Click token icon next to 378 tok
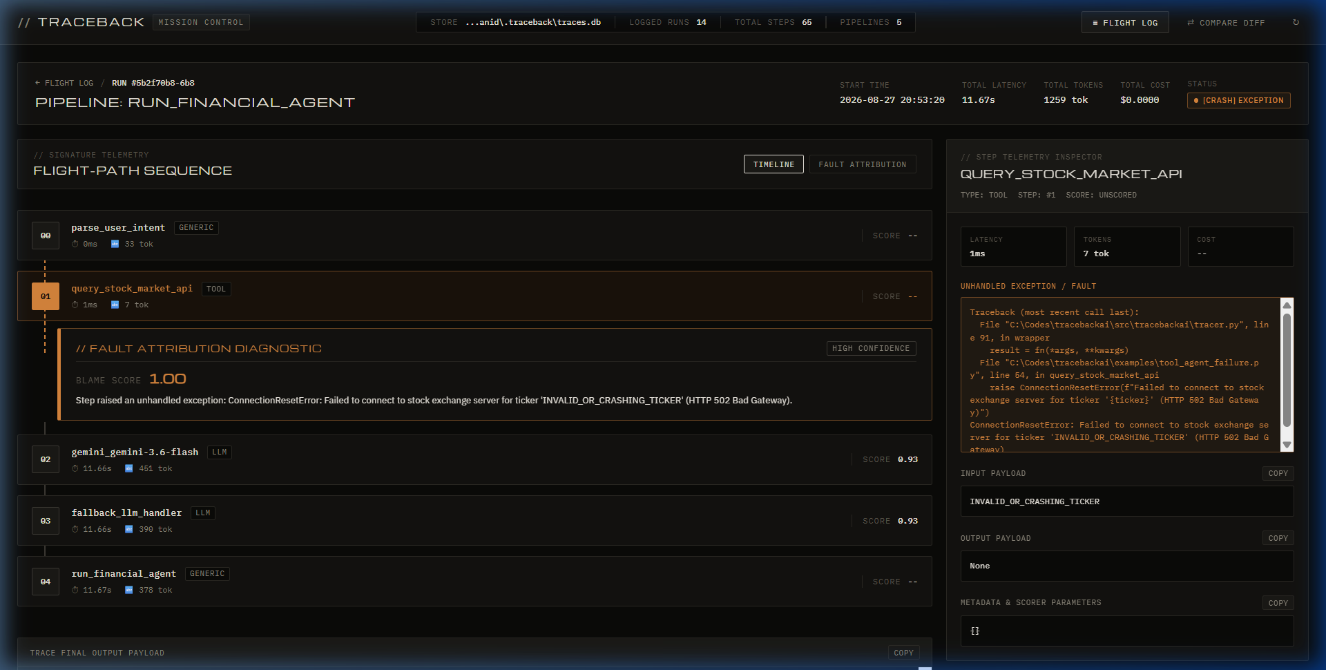The width and height of the screenshot is (1326, 670). coord(129,590)
